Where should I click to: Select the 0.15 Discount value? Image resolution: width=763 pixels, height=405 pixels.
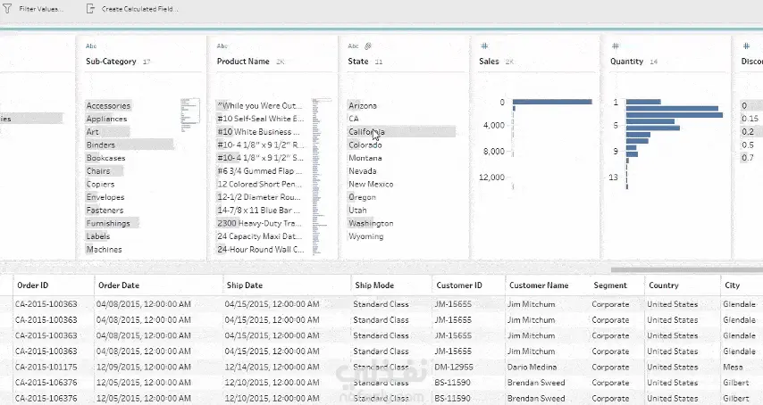pyautogui.click(x=750, y=119)
